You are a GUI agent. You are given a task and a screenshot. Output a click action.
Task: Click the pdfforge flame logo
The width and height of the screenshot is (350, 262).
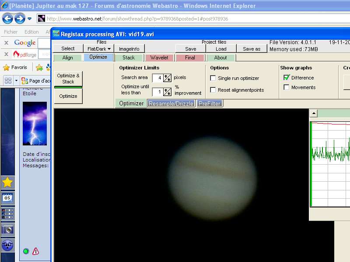16,54
